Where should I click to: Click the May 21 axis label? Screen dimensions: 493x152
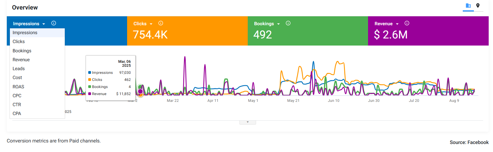(x=293, y=101)
